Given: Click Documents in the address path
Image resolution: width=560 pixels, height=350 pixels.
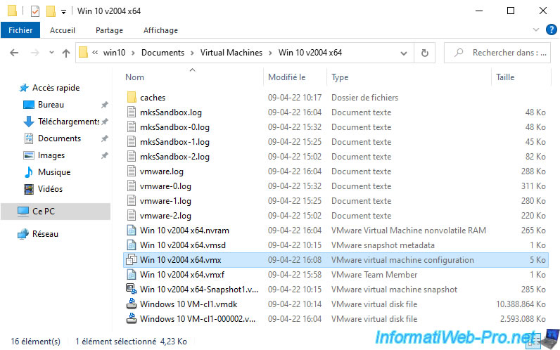Looking at the screenshot, I should (163, 53).
